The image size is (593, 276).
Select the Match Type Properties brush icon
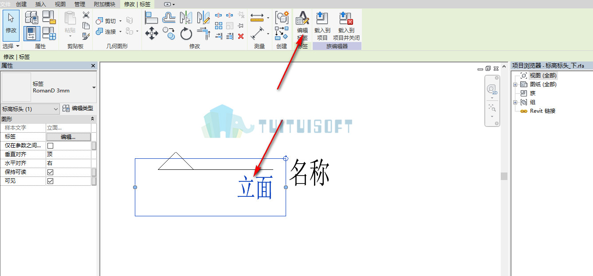pos(86,36)
